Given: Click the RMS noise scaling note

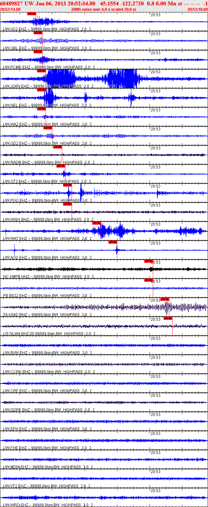Looking at the screenshot, I should click(x=104, y=9).
